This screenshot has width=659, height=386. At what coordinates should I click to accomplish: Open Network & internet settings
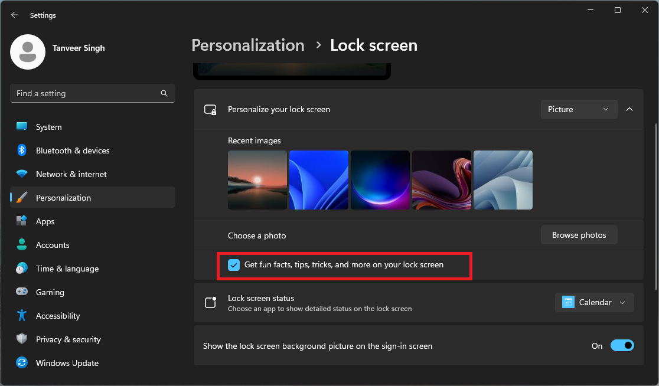71,174
